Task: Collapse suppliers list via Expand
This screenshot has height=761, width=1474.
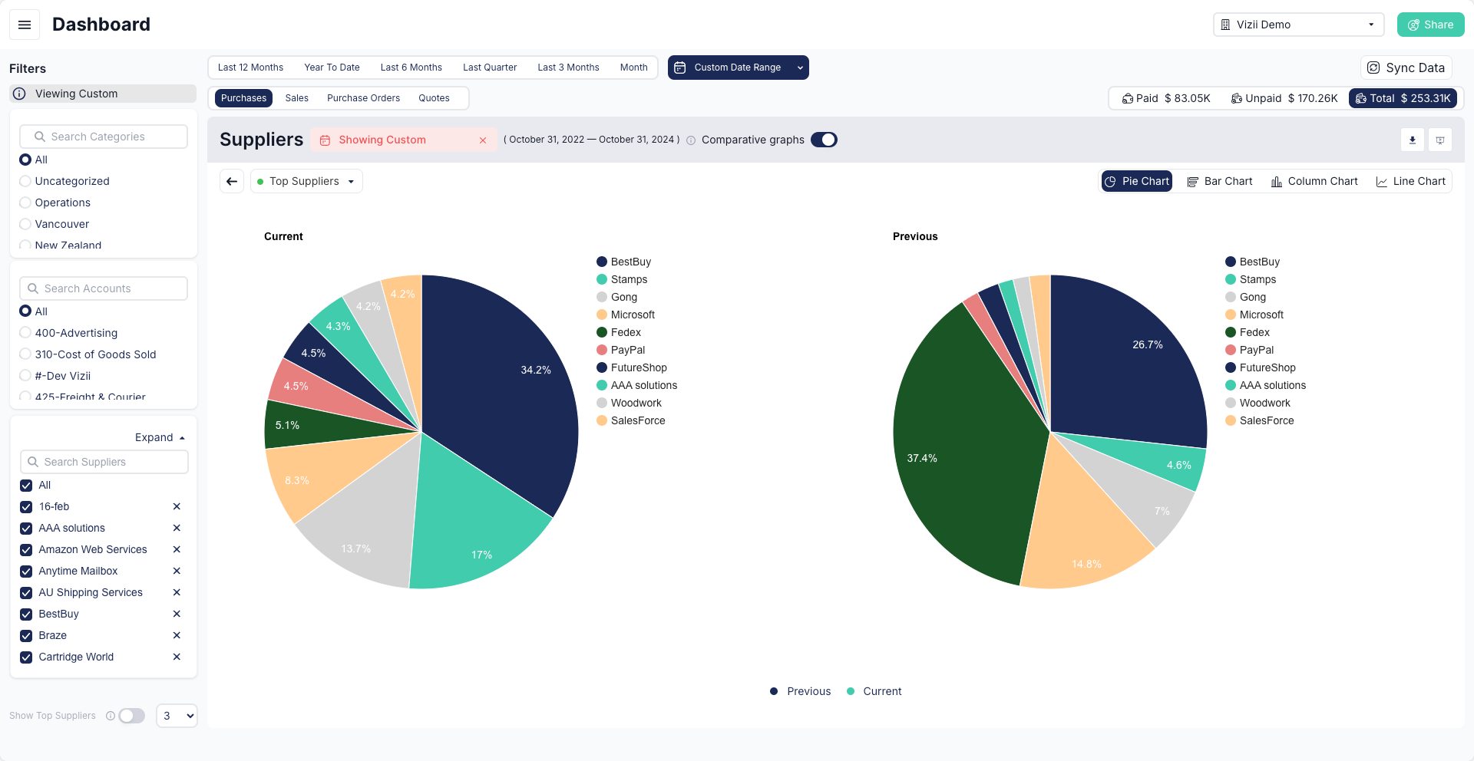Action: tap(160, 437)
